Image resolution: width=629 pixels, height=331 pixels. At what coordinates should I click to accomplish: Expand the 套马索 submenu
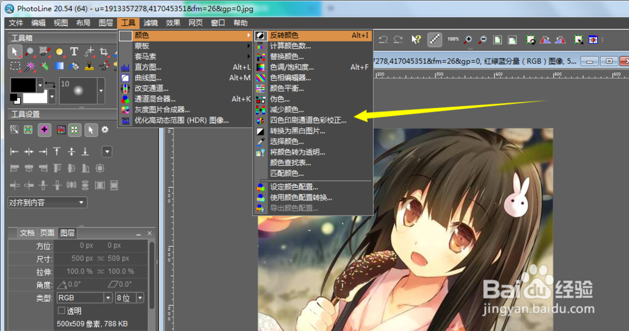[x=186, y=57]
